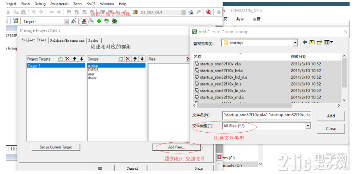
Task: Click the Navigate Backwards arrow icon
Action: click(x=52, y=12)
